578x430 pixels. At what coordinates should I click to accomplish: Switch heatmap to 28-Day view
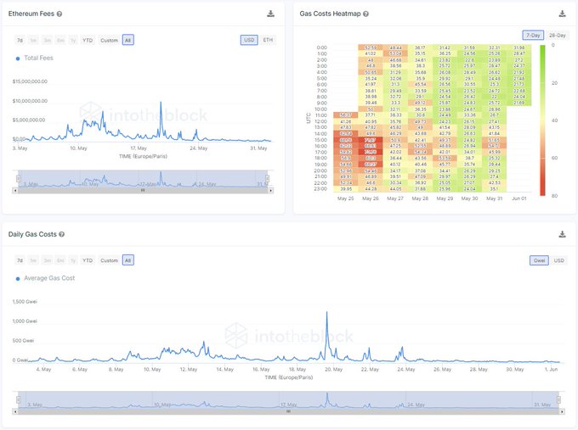click(x=557, y=36)
